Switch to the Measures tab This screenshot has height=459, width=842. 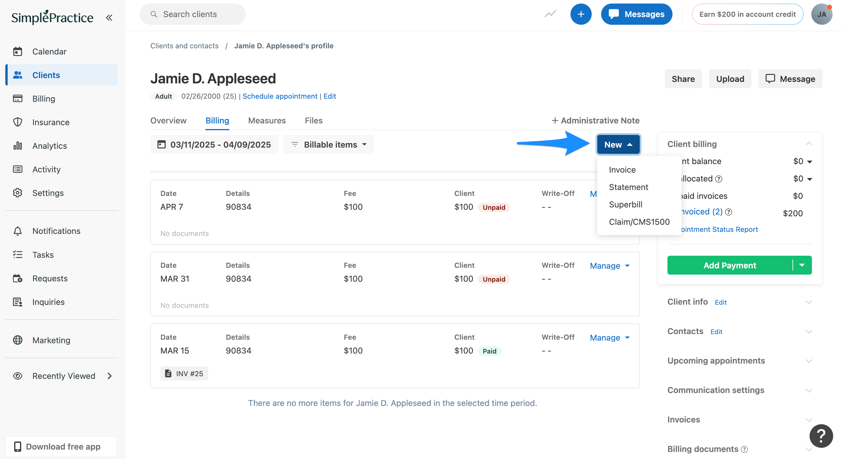pyautogui.click(x=267, y=120)
